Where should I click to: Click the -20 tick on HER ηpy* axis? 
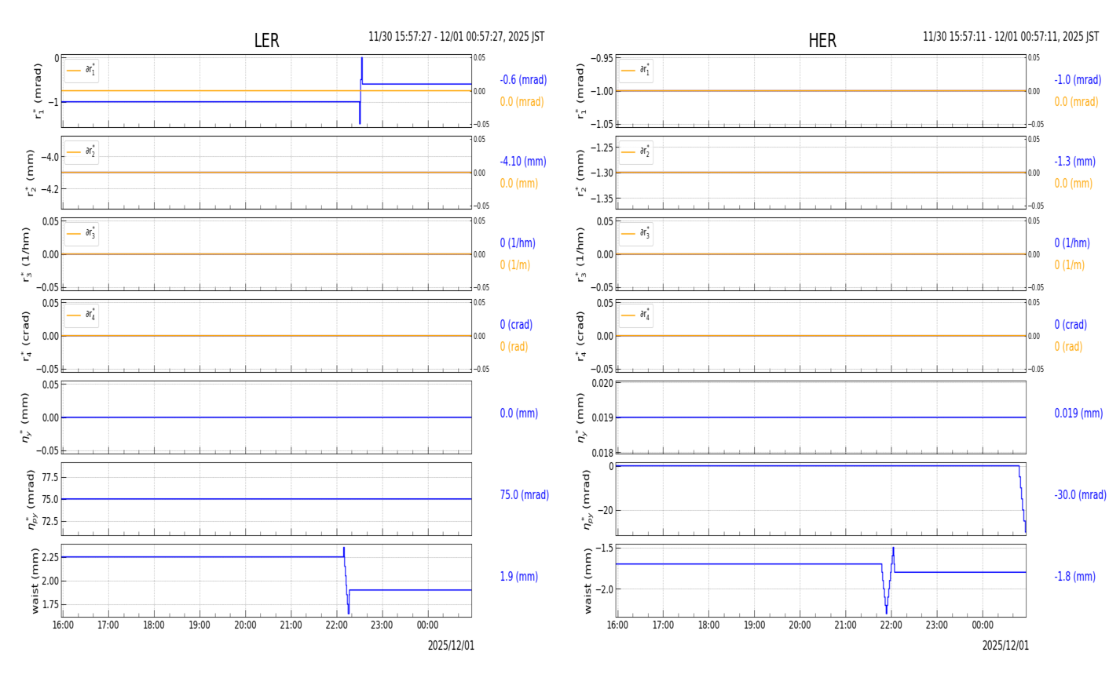pyautogui.click(x=605, y=510)
